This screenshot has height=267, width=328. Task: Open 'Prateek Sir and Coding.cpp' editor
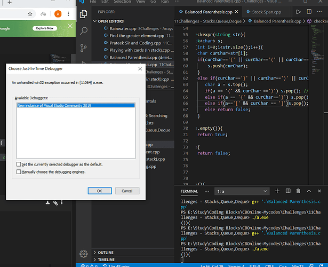coord(133,43)
